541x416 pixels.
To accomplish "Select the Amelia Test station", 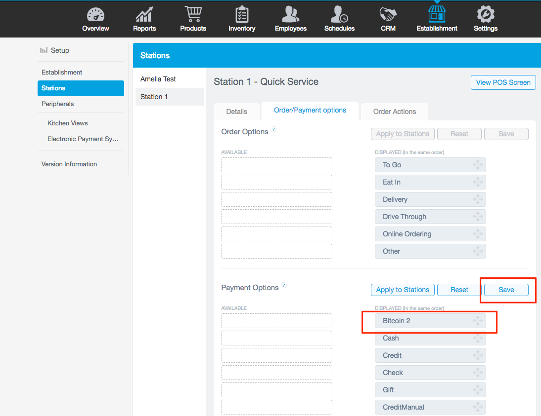I will (157, 78).
